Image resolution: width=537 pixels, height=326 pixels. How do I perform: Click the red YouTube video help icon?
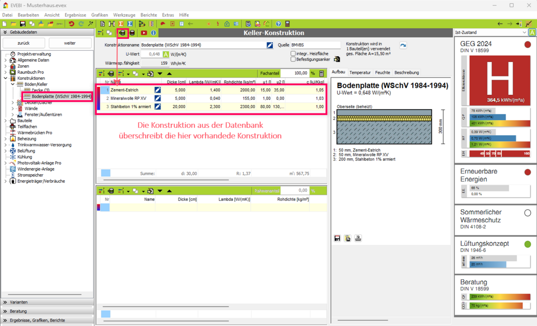coord(144,33)
